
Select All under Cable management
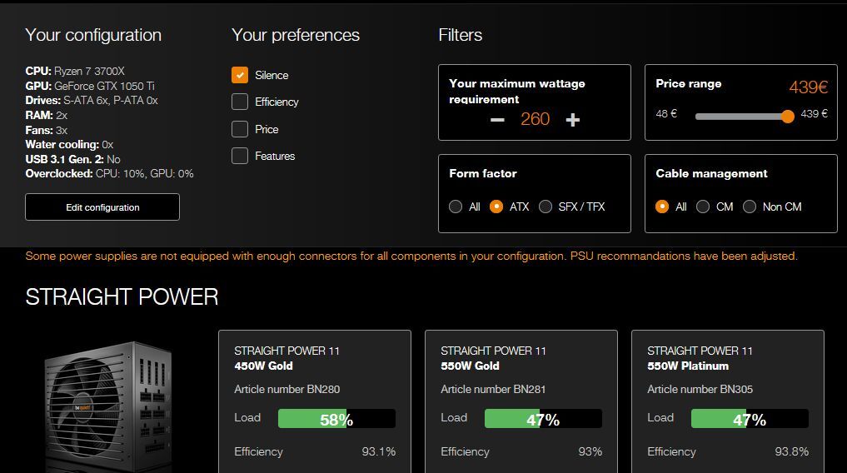point(663,207)
